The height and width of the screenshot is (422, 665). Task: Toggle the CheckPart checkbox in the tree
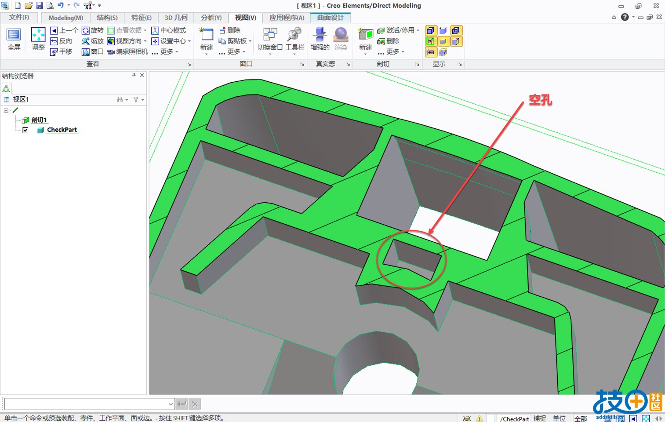coord(25,130)
